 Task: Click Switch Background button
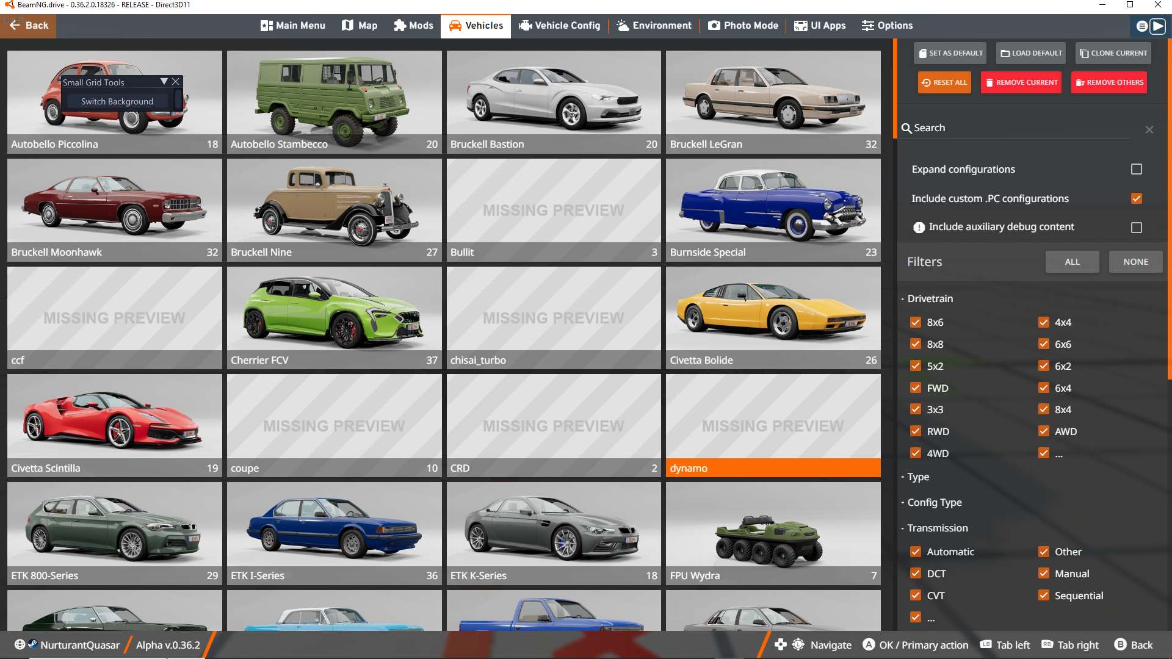click(x=117, y=101)
